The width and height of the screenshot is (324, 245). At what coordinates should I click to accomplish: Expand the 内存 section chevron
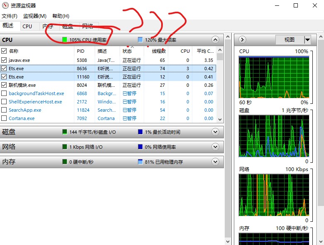(215, 162)
